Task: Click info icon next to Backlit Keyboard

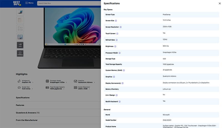Action: 120,102
